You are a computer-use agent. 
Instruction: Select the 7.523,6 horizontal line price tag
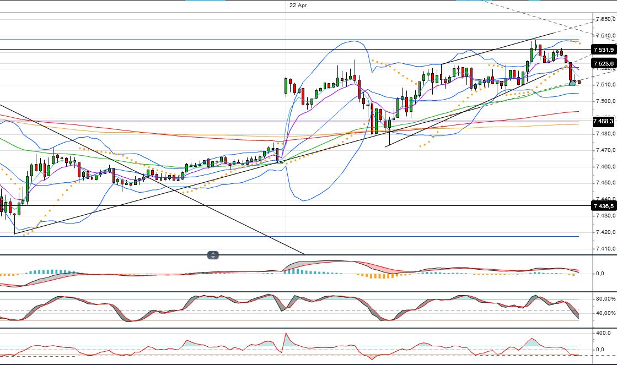coord(604,63)
